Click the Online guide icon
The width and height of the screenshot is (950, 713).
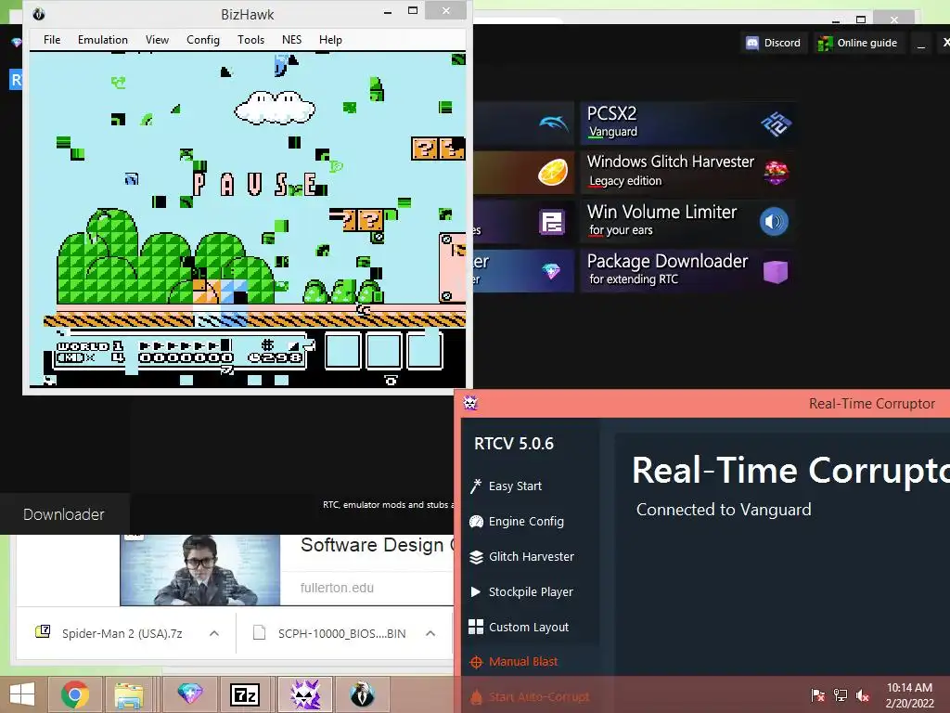[825, 43]
